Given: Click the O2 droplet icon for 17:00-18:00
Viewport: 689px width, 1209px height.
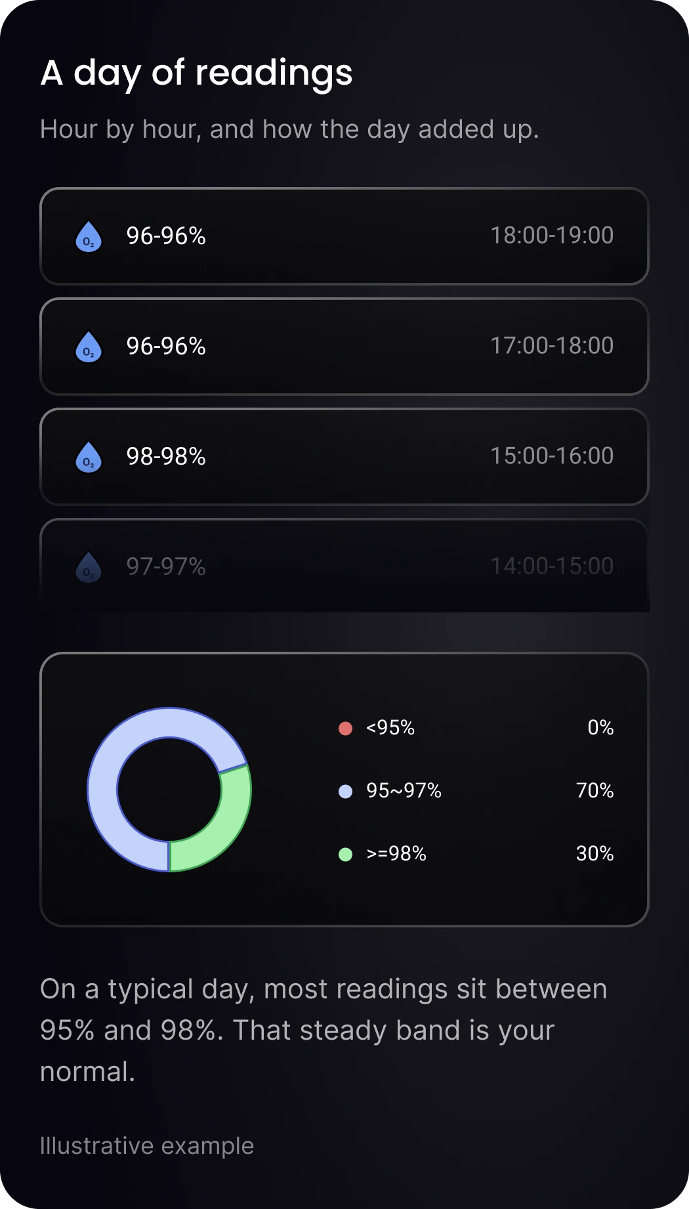Looking at the screenshot, I should [89, 347].
